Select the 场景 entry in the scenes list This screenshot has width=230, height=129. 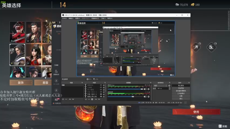[x=72, y=85]
